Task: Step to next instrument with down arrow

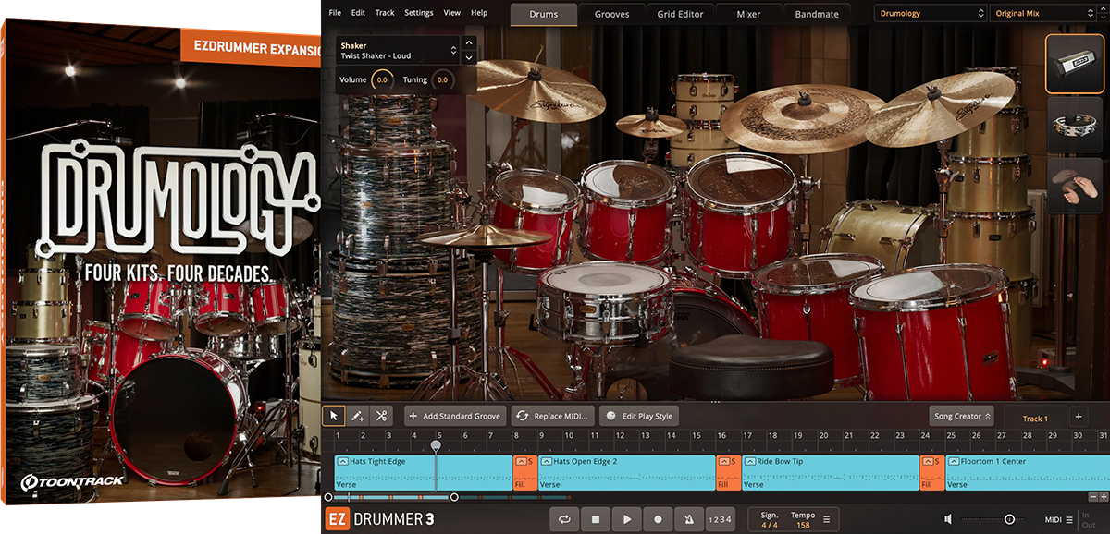Action: click(469, 57)
